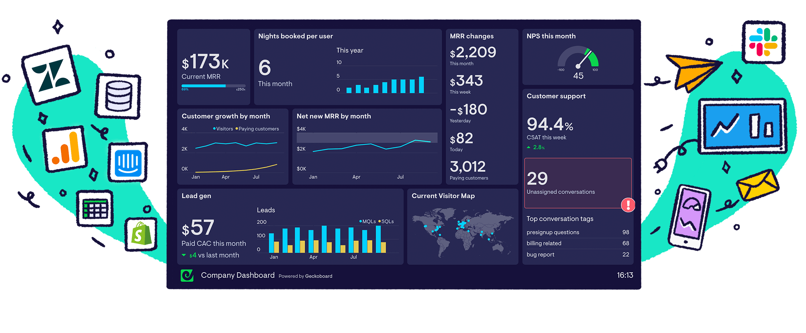
Task: Open the 29 Unassigned conversations alert
Action: (x=578, y=183)
